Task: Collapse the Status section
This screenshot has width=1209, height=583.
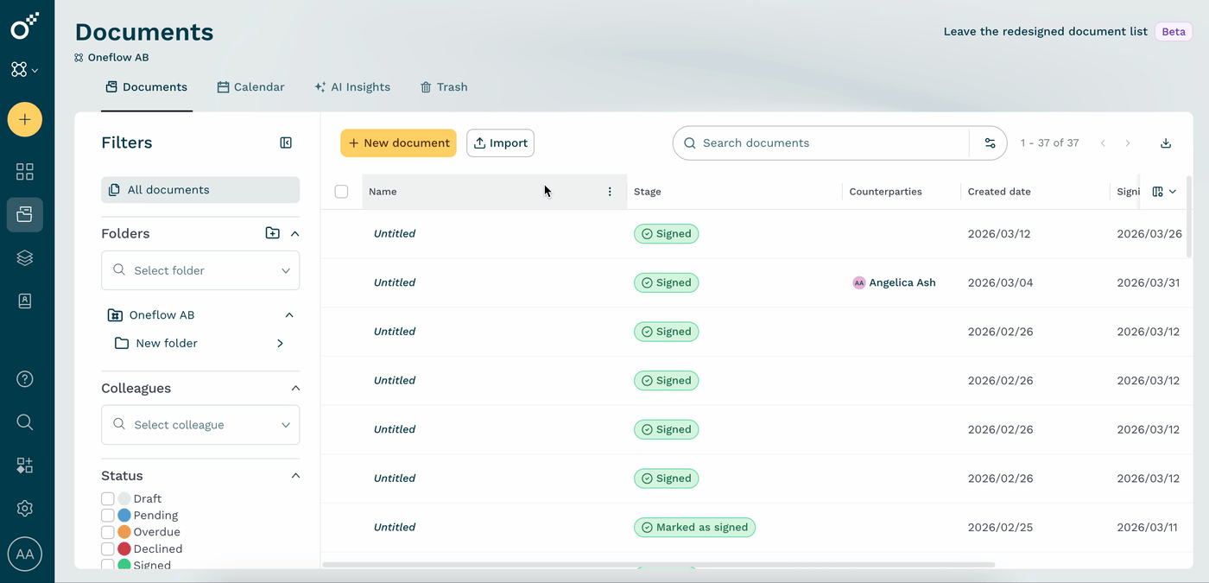Action: [295, 476]
